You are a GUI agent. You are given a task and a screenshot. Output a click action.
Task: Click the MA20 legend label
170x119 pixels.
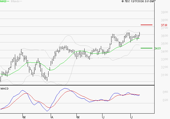3,1
